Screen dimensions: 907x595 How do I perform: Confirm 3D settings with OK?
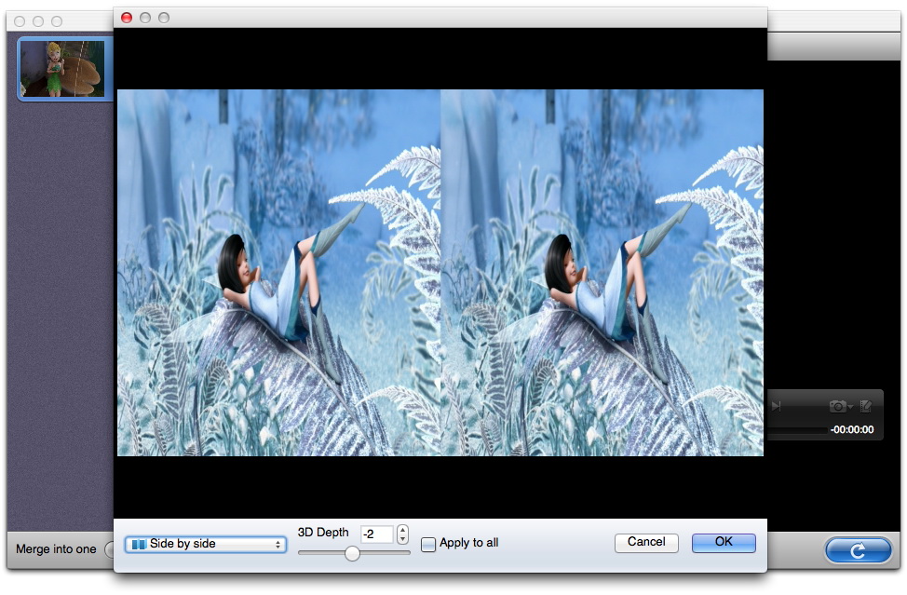724,542
